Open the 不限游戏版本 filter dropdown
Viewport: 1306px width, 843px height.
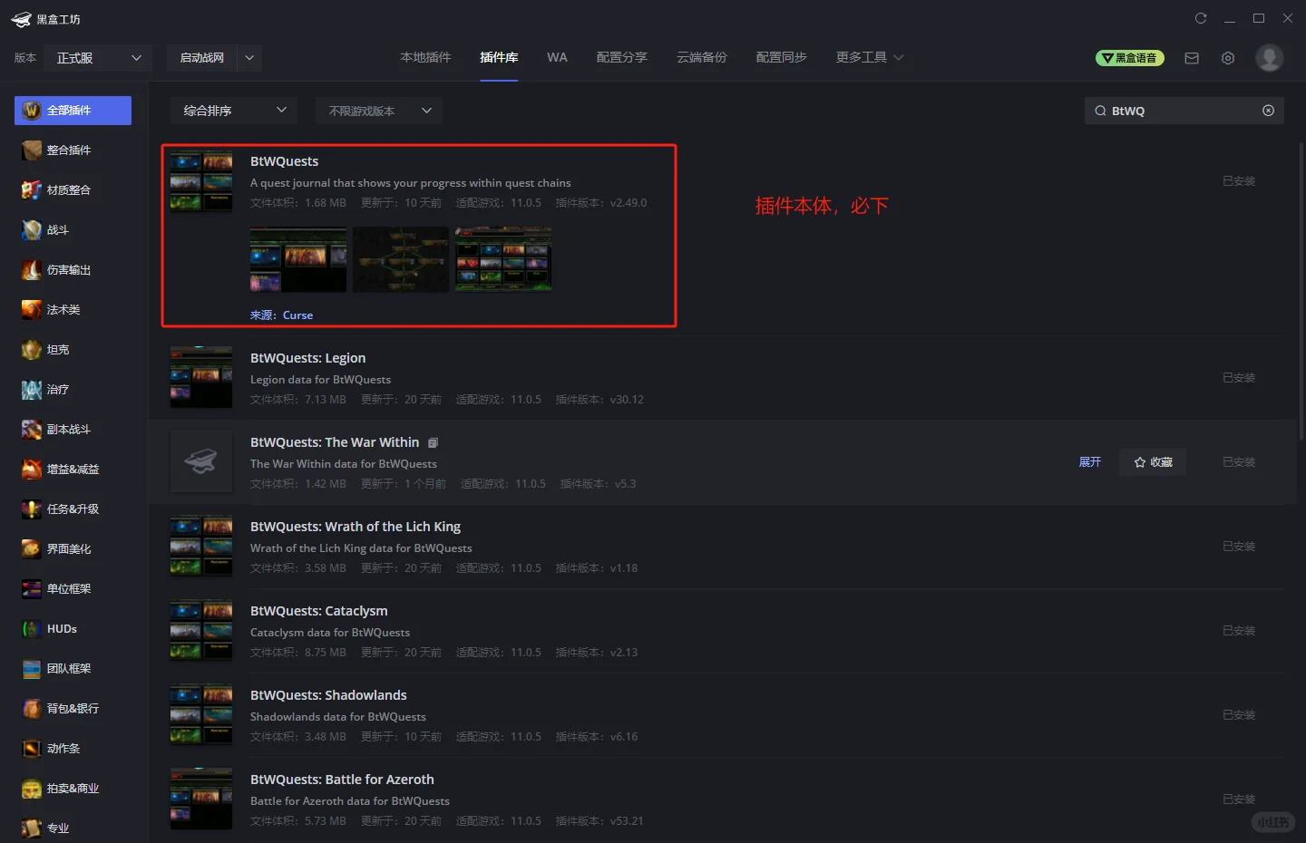pos(379,111)
